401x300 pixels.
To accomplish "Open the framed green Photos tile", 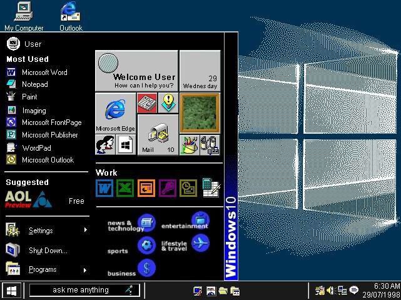I will coord(200,113).
